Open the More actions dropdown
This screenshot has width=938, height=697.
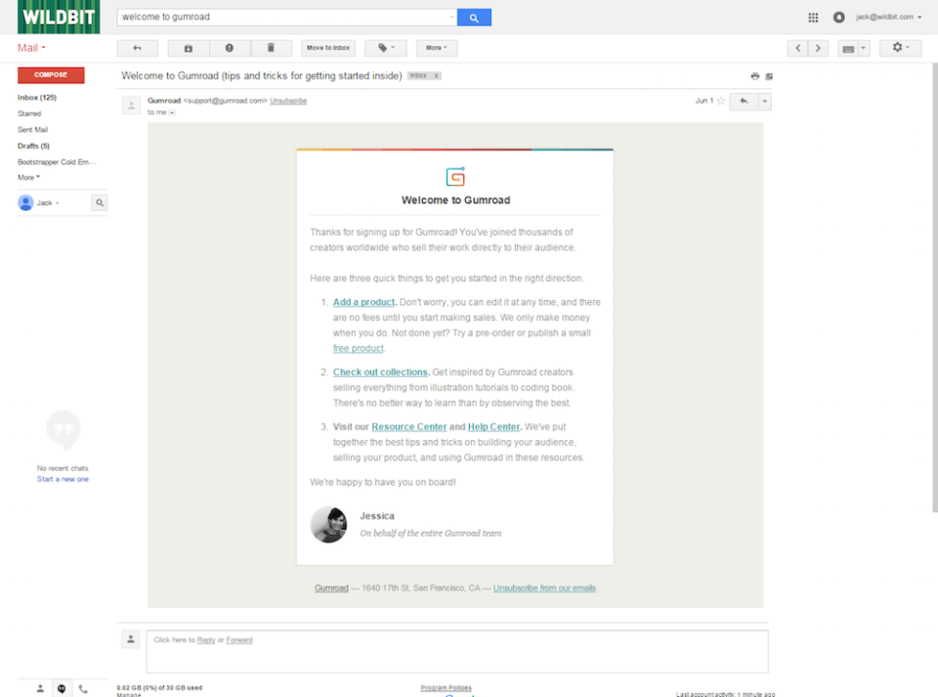click(x=437, y=48)
